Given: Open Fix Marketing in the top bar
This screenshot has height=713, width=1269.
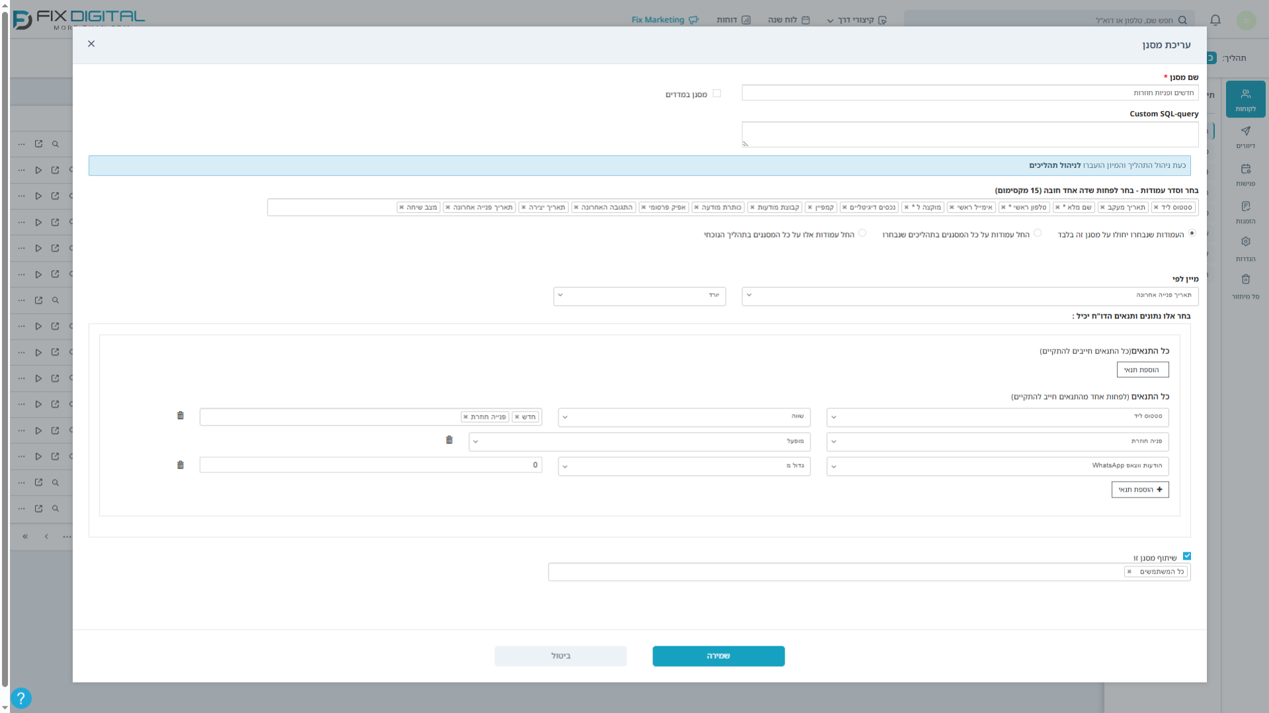Looking at the screenshot, I should 665,20.
